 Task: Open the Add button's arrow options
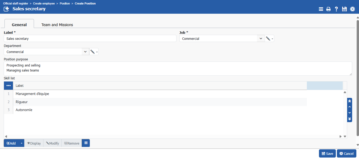tap(21, 143)
